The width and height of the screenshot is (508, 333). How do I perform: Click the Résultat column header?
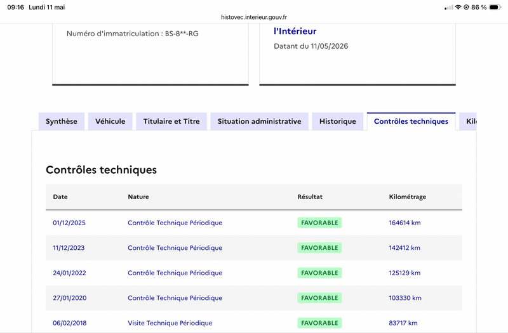click(x=310, y=197)
